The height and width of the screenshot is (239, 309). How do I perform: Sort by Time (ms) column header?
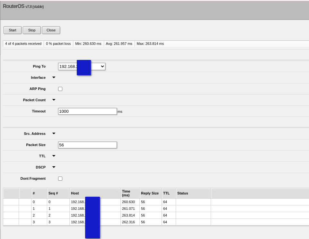pos(130,193)
